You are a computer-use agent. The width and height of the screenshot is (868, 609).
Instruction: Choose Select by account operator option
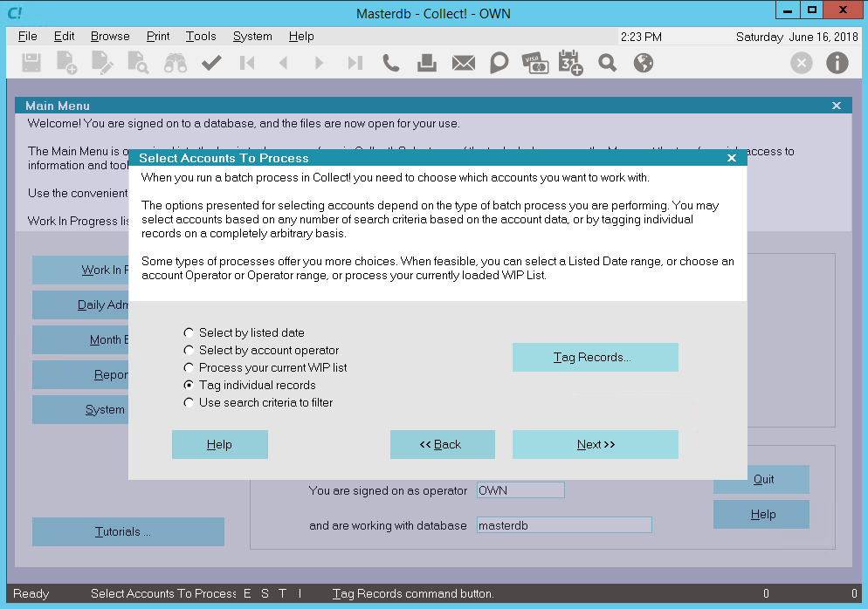pos(261,350)
